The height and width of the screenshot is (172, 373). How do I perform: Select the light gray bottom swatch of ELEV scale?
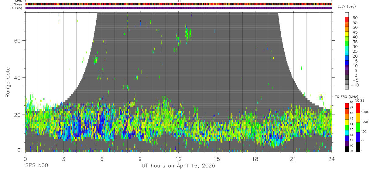coord(347,87)
